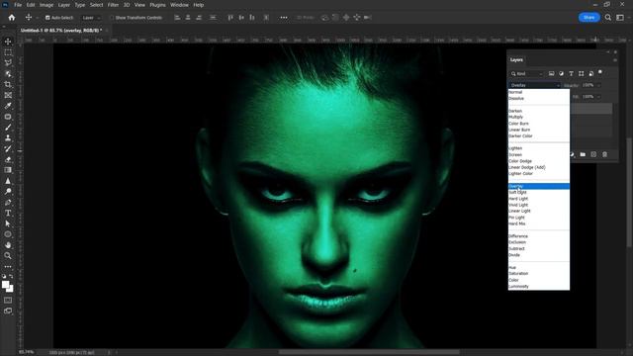Select the Ellipse shape tool
The image size is (633, 356).
pos(8,234)
